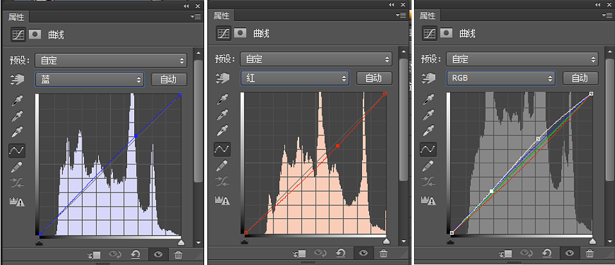Select the white point eyedropper in the RGB curves panel
This screenshot has width=615, height=265.
428,130
